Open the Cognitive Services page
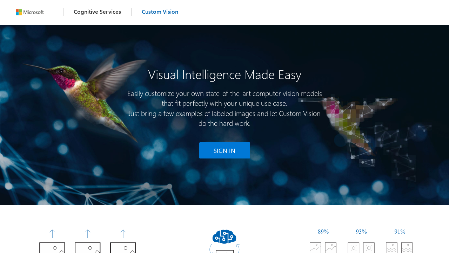The height and width of the screenshot is (253, 449). pyautogui.click(x=97, y=11)
